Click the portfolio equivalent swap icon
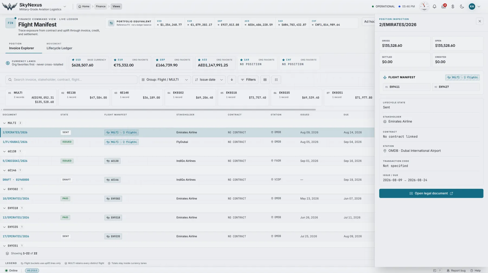Viewport: 488px width, 273px height. pyautogui.click(x=111, y=23)
